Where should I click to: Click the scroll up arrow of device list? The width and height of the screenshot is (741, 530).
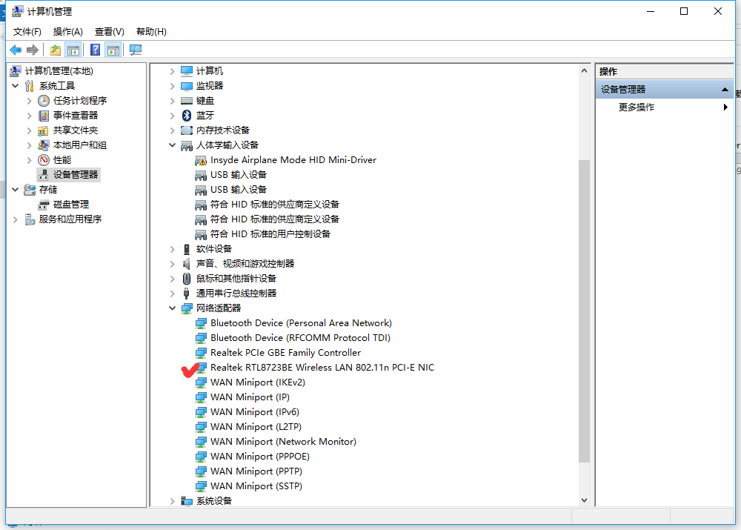(584, 71)
